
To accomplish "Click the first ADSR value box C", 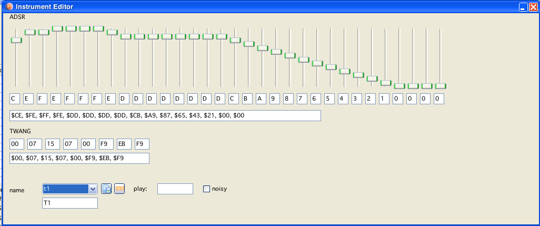I will [15, 99].
